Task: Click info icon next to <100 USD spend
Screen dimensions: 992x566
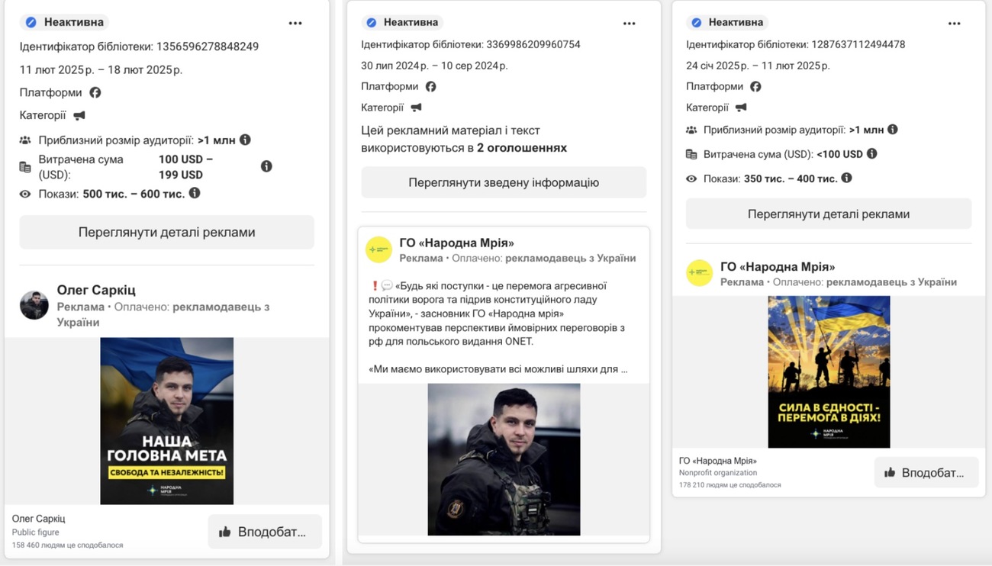Action: pos(872,153)
